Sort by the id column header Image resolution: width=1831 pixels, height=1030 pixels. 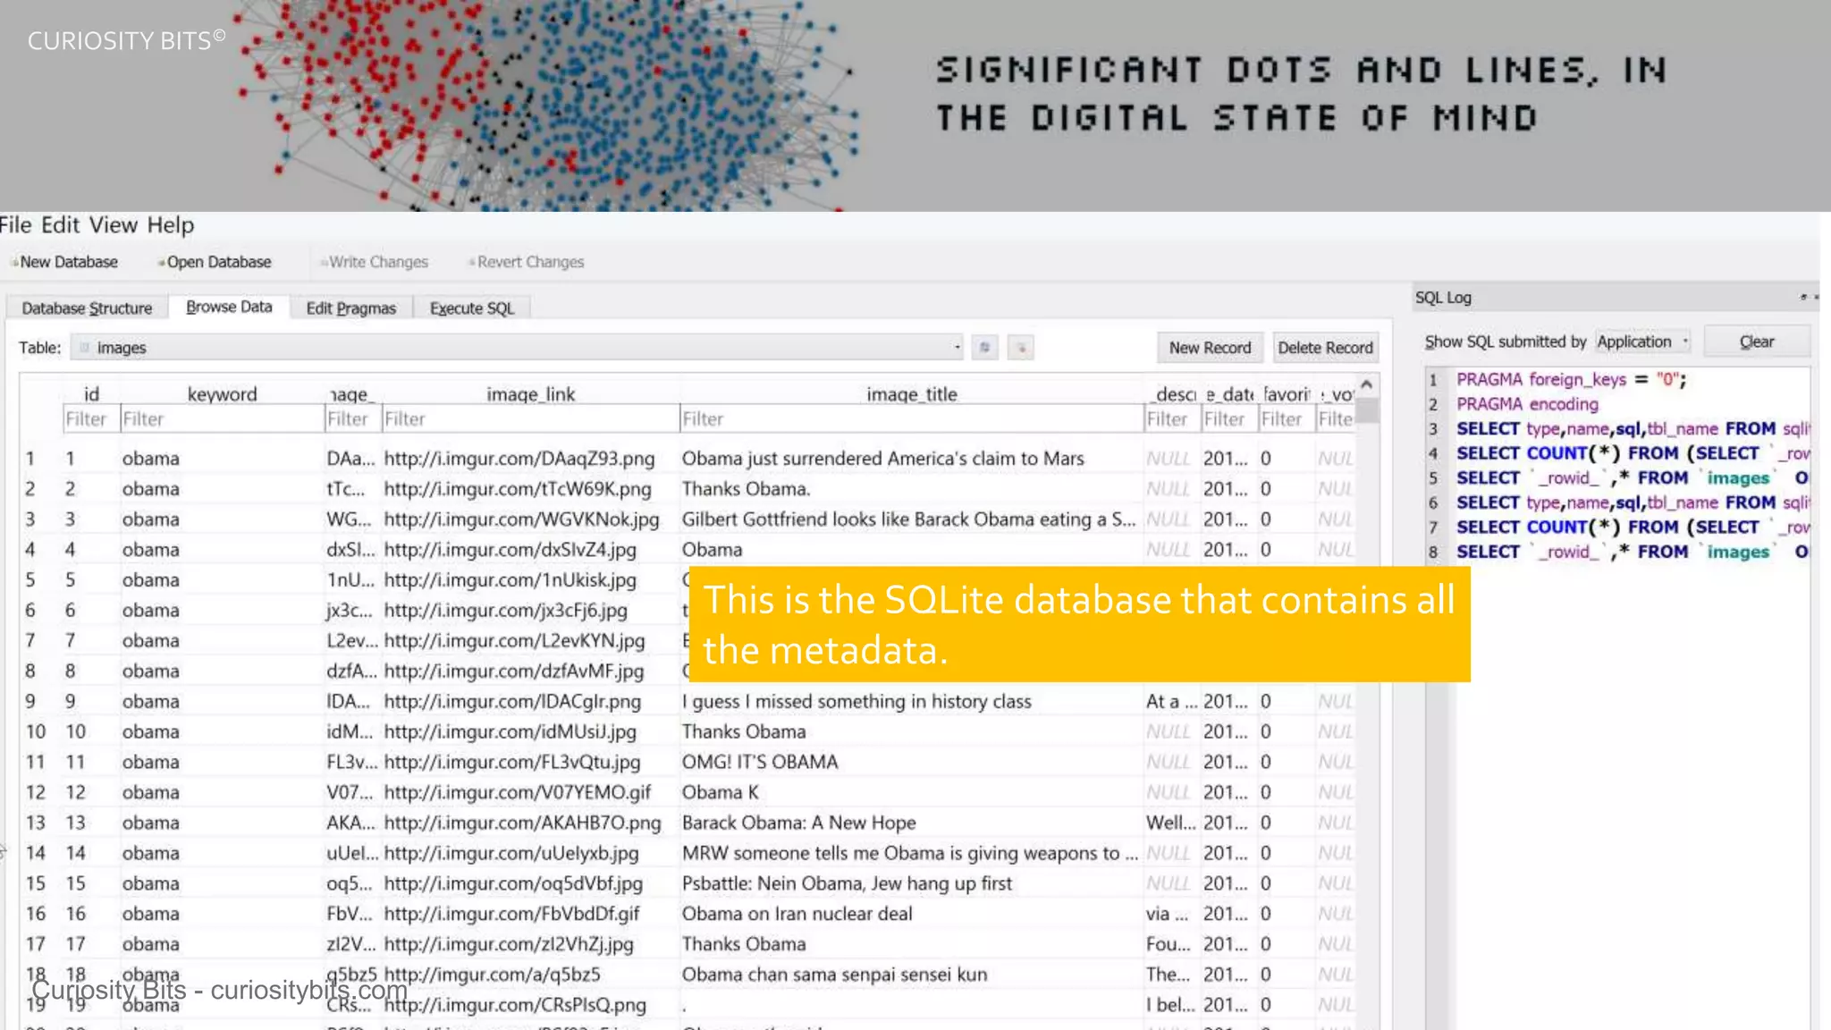coord(91,393)
